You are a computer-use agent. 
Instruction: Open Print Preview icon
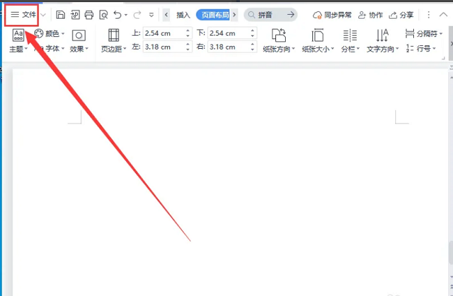103,15
